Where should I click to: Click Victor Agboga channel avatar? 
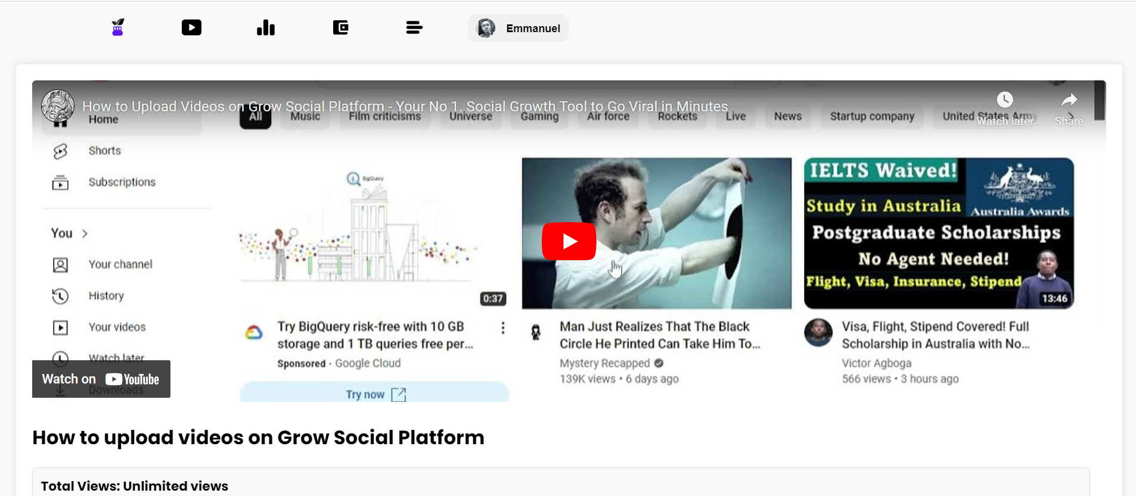click(818, 332)
